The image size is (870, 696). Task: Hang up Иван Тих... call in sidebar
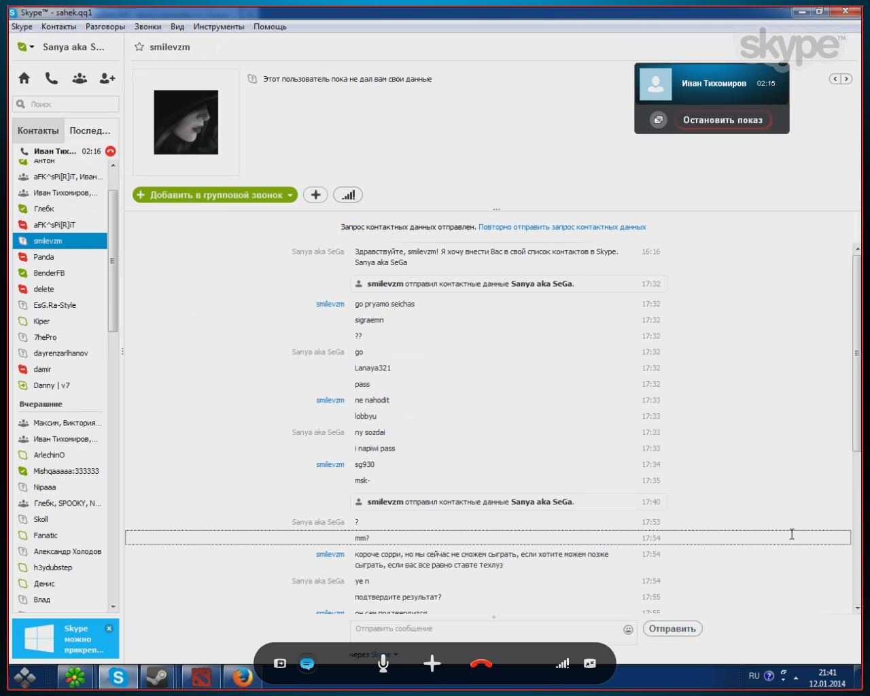(x=111, y=151)
